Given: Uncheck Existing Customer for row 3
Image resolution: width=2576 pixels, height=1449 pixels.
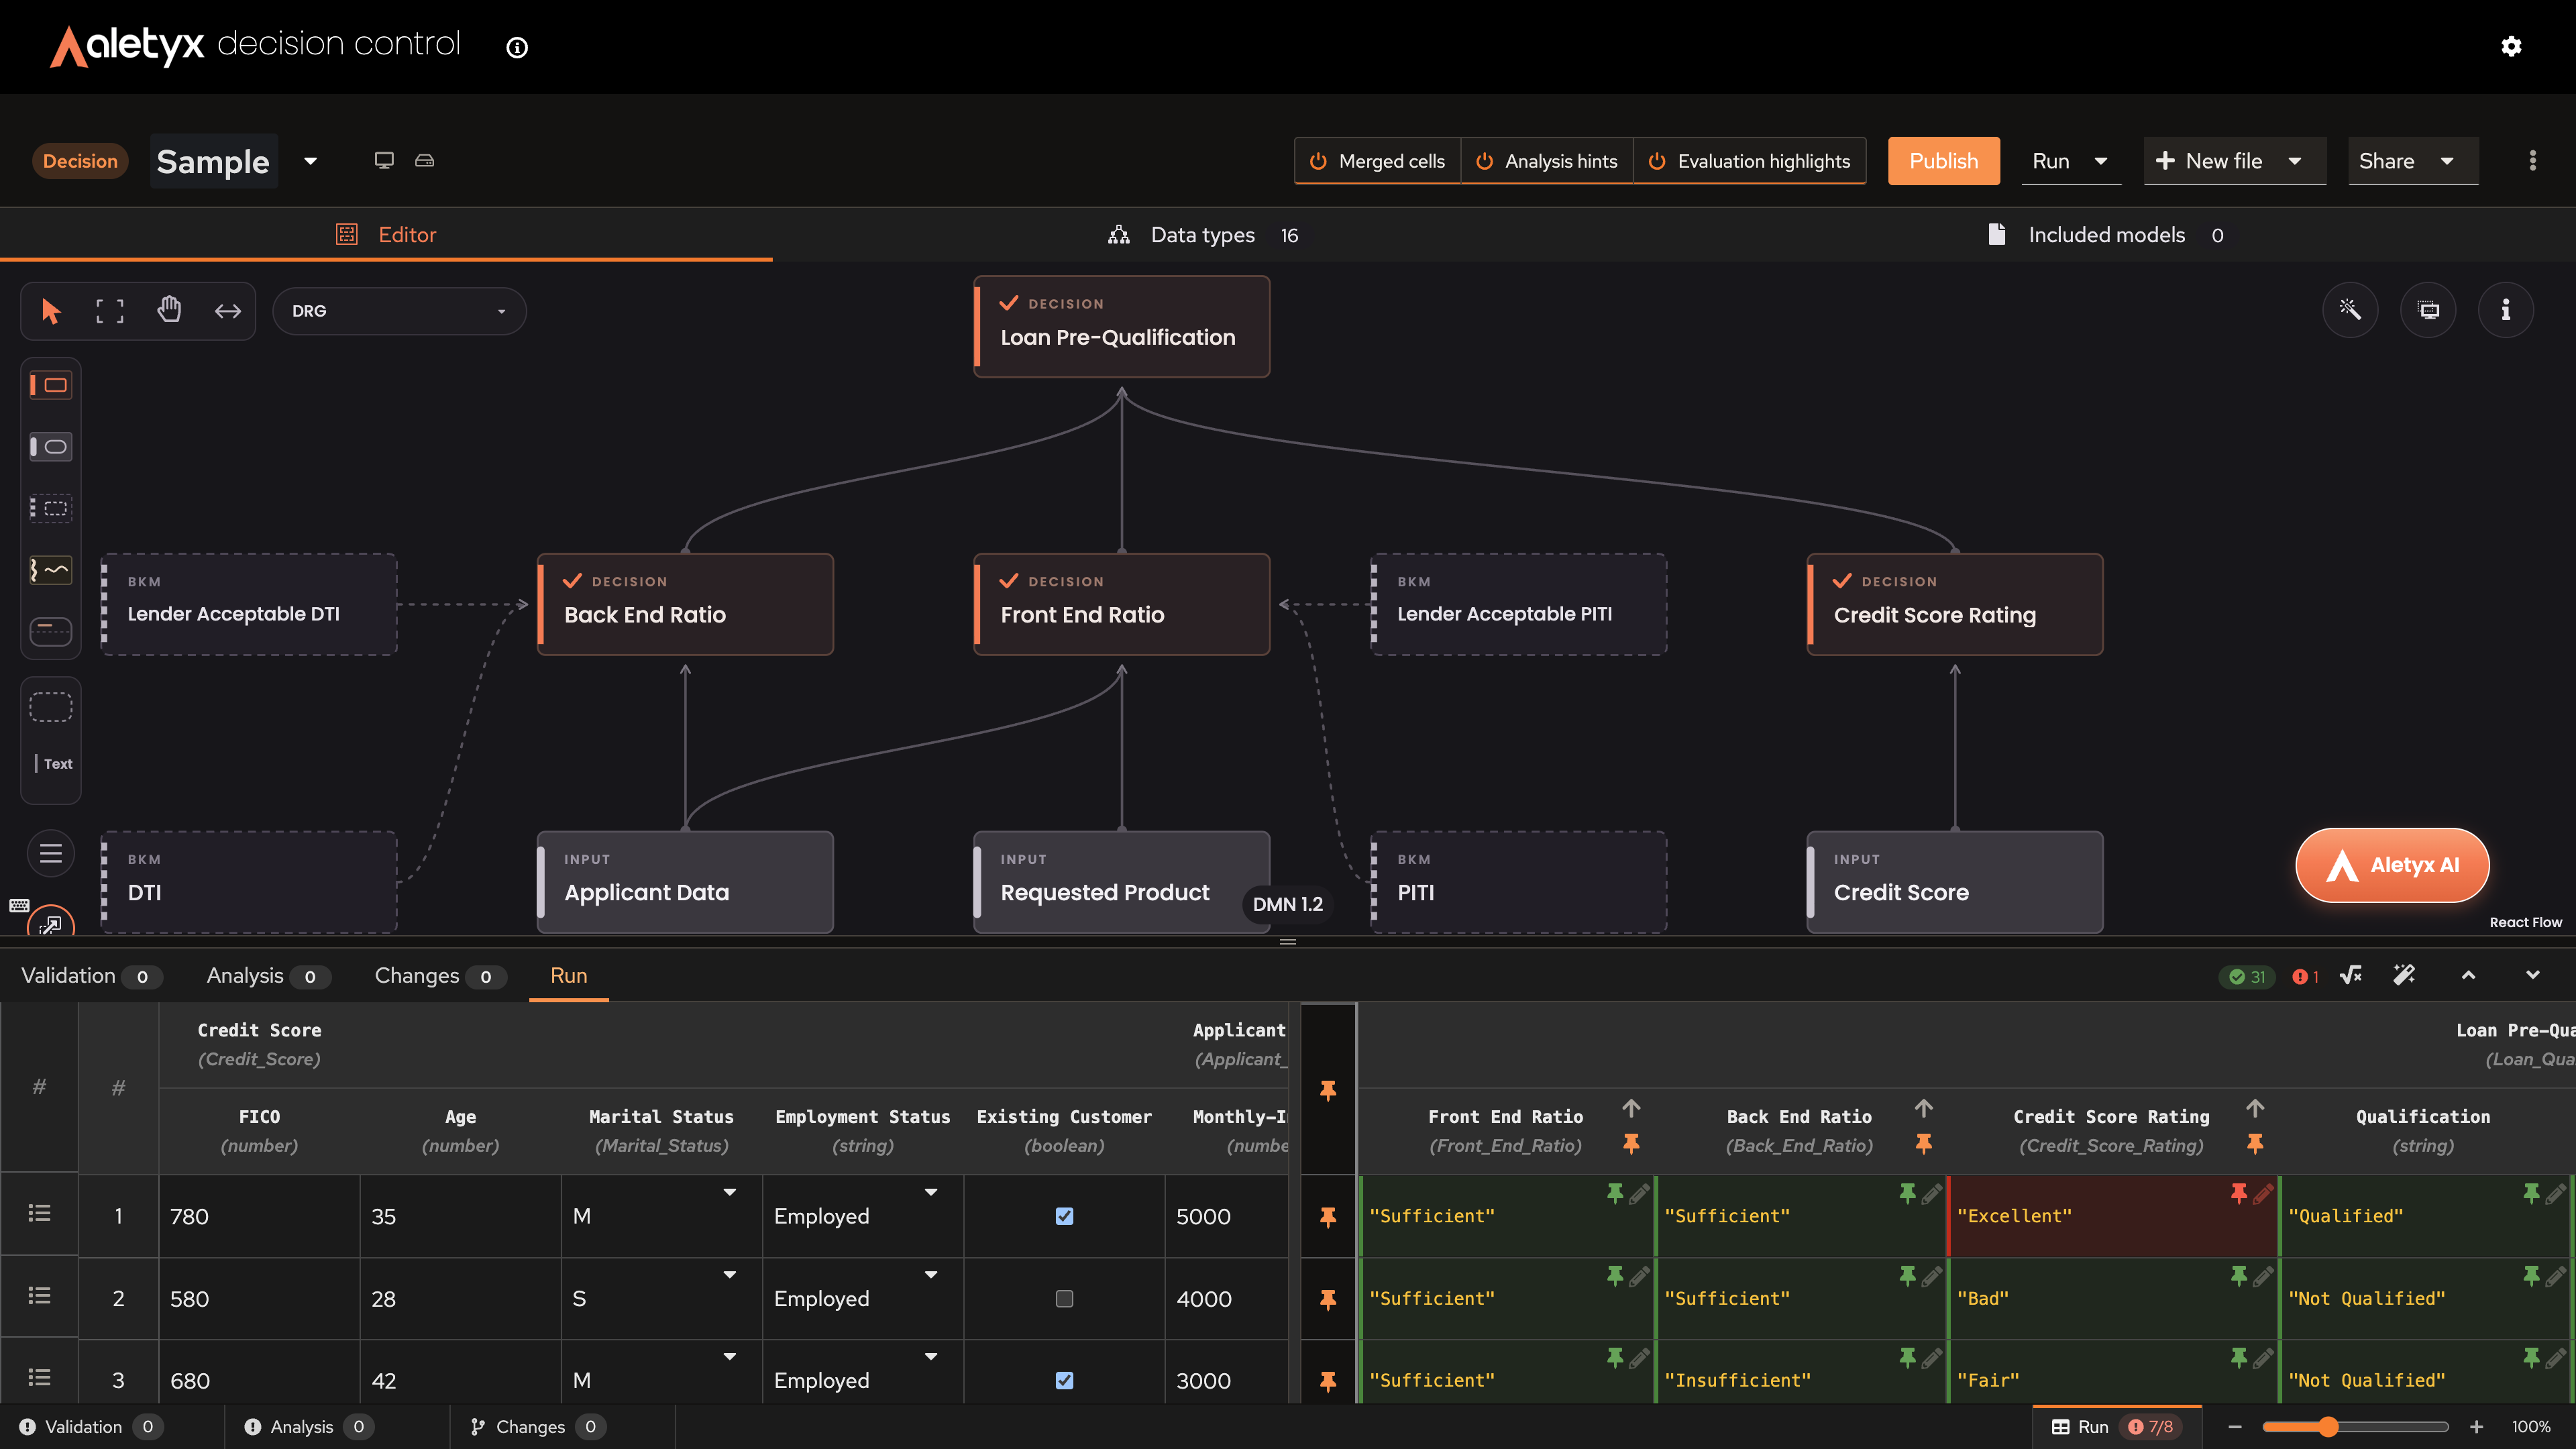Looking at the screenshot, I should pos(1064,1380).
